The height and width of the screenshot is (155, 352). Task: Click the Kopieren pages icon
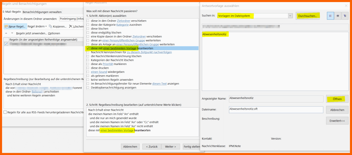click(x=51, y=26)
